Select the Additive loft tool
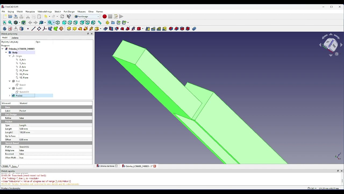Screen dimensions: 344x194 pos(80,29)
